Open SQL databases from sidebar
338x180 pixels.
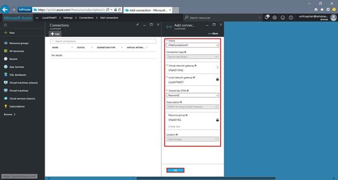point(15,75)
